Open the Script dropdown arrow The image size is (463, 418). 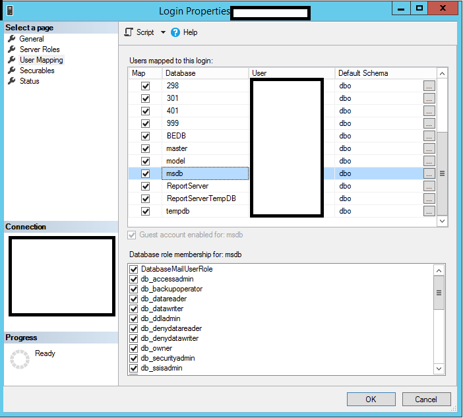(163, 32)
